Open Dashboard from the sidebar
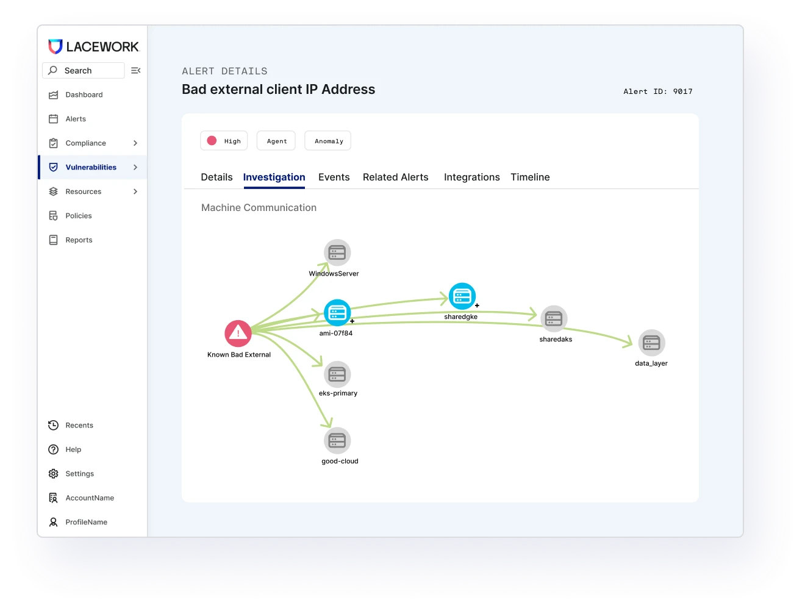This screenshot has height=611, width=805. (x=84, y=95)
